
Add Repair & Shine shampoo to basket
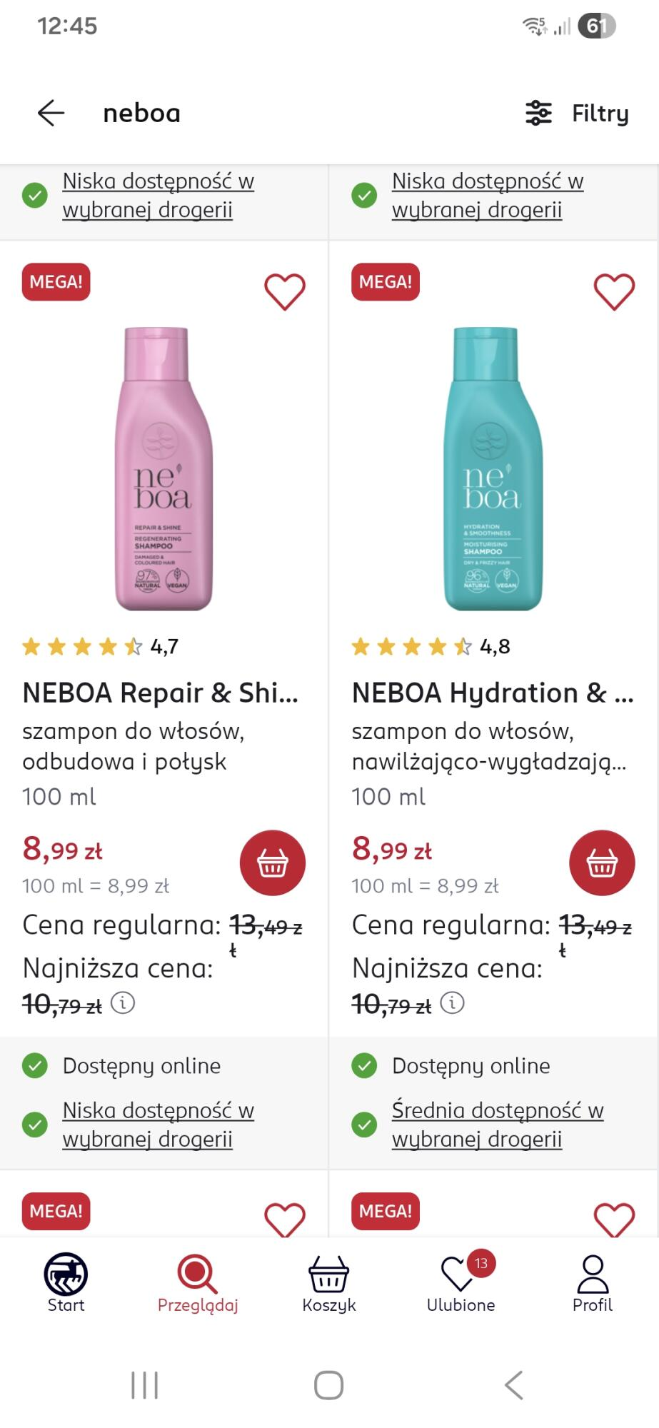pyautogui.click(x=273, y=863)
